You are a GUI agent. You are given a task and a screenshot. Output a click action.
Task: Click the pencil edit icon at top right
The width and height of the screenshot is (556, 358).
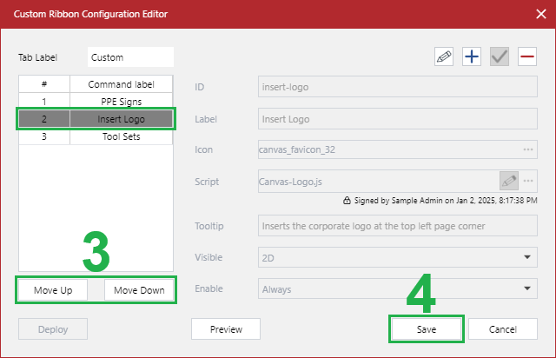point(444,57)
